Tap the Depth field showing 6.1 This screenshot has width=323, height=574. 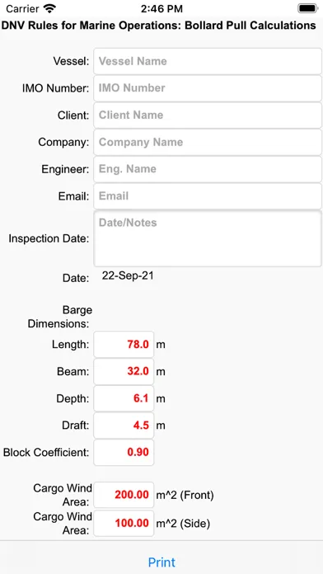124,398
